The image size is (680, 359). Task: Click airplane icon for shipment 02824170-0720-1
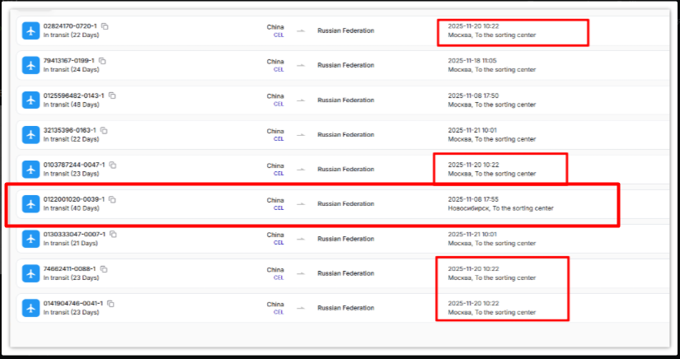pos(30,30)
